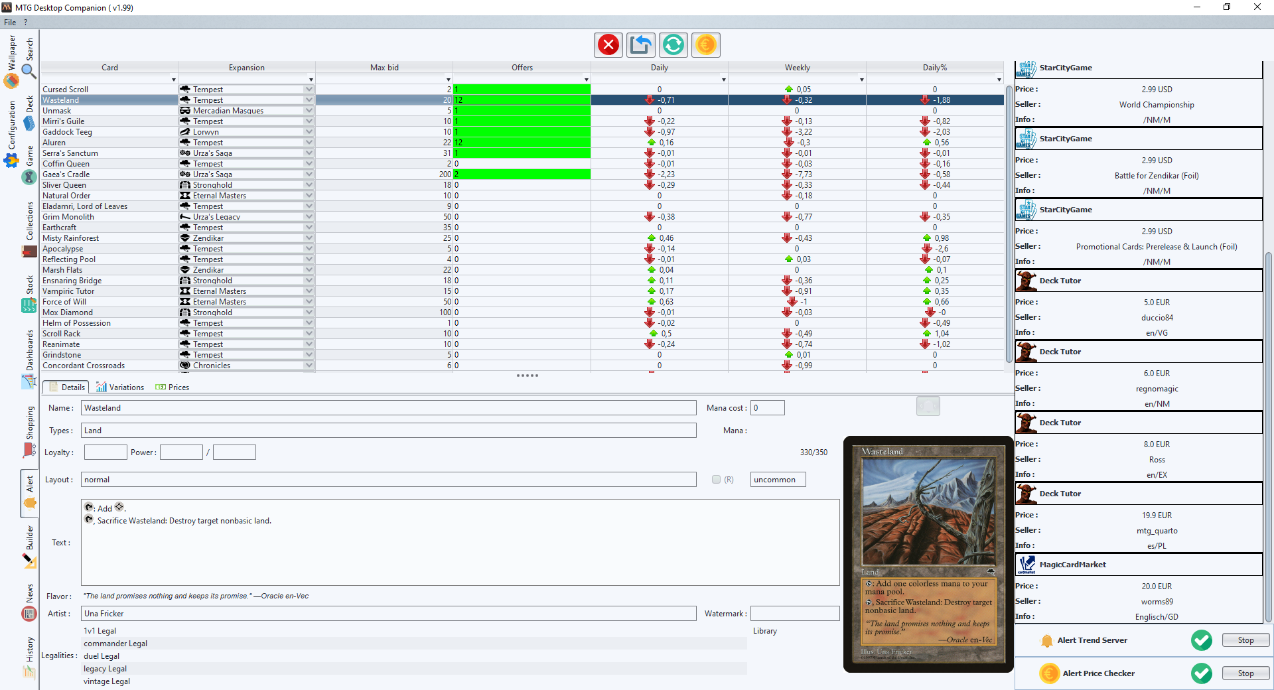1274x690 pixels.
Task: Switch to the Variations tab
Action: [120, 387]
